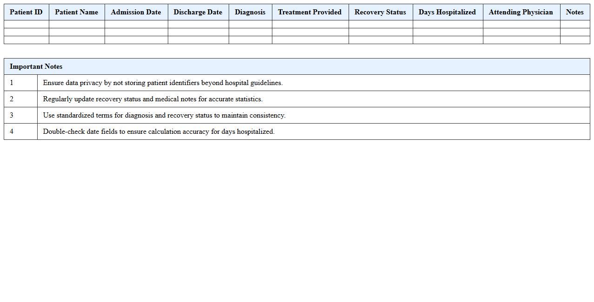
Task: Select the Discharge Date header cell
Action: click(198, 12)
